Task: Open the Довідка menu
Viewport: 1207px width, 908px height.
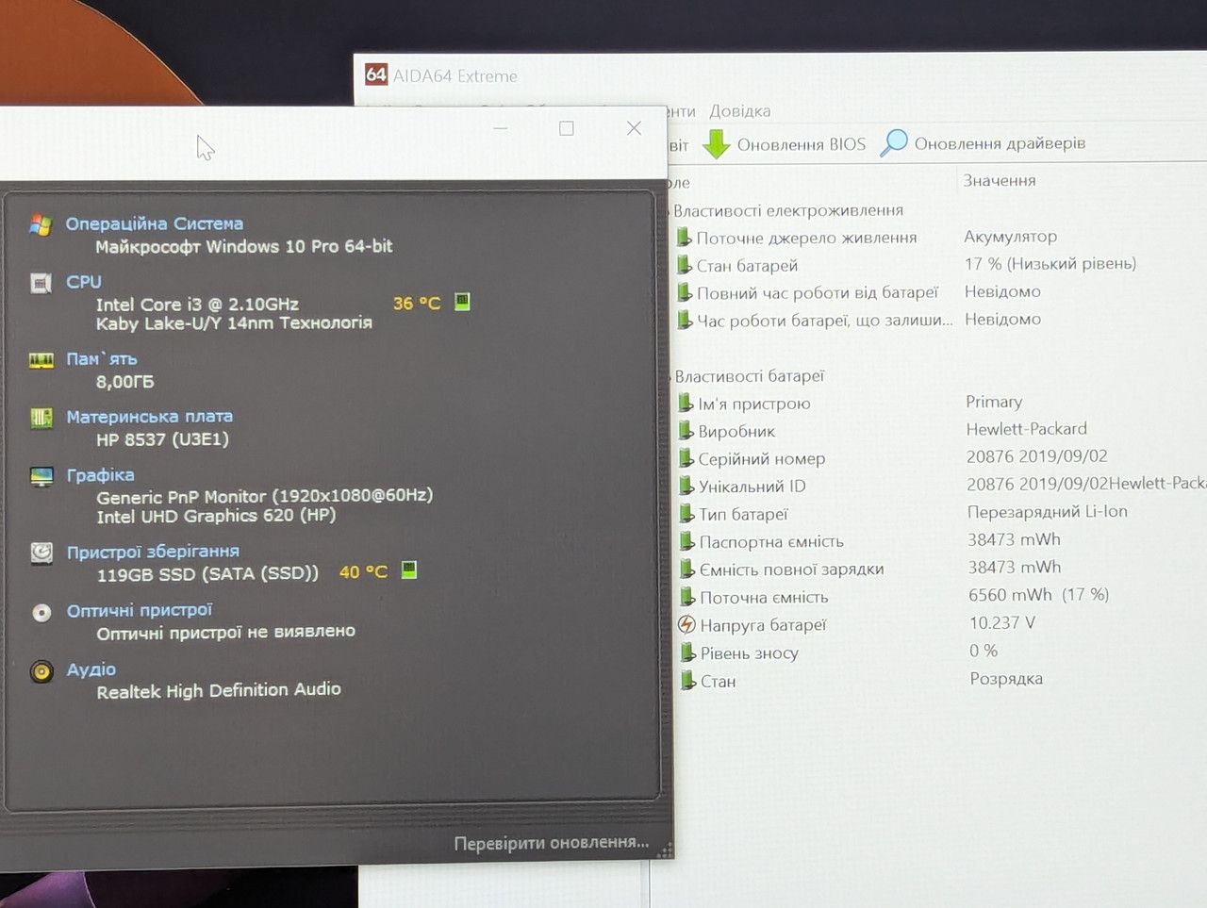Action: (x=740, y=111)
